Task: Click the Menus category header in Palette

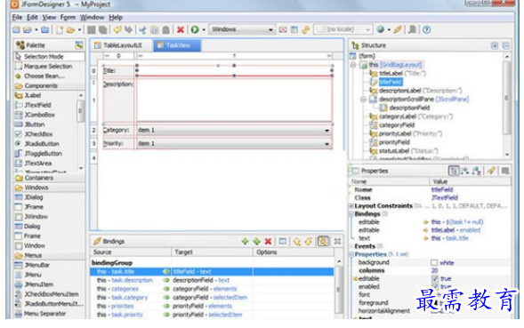Action: pos(49,255)
